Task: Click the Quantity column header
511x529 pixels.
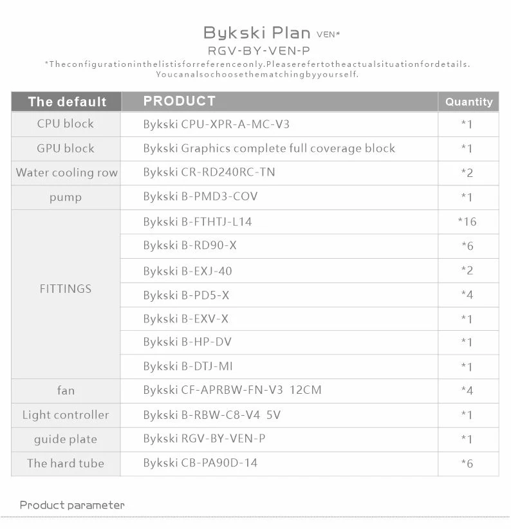Action: (469, 102)
